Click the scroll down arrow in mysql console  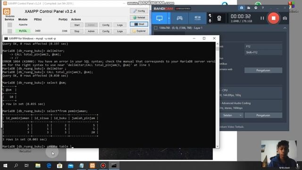[x=218, y=146]
